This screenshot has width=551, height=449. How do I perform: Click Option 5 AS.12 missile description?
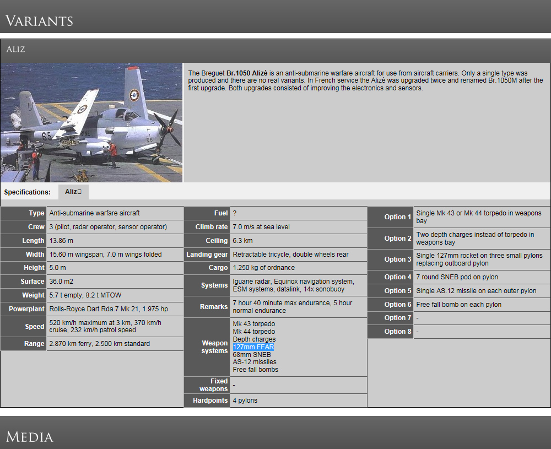476,291
